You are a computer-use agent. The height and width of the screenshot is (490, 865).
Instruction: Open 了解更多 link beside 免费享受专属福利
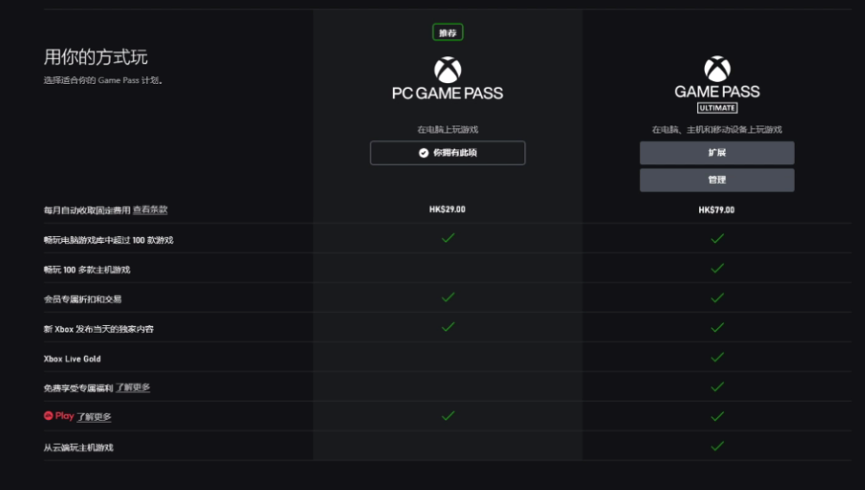click(x=133, y=387)
